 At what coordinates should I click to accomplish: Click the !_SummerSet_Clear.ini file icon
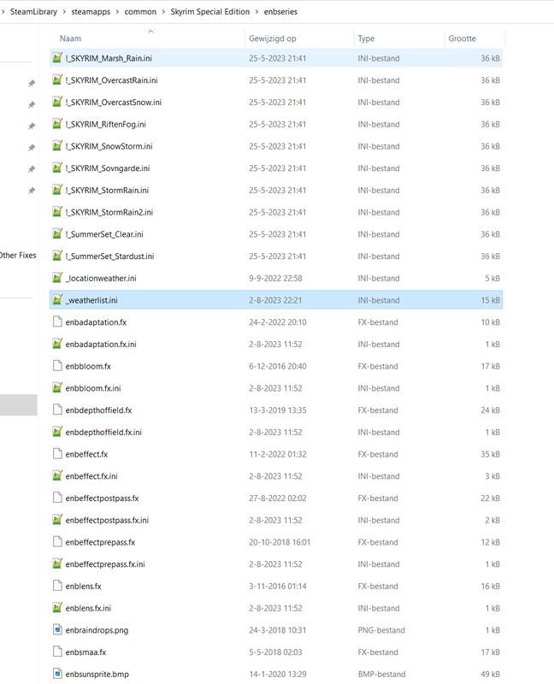pyautogui.click(x=57, y=233)
